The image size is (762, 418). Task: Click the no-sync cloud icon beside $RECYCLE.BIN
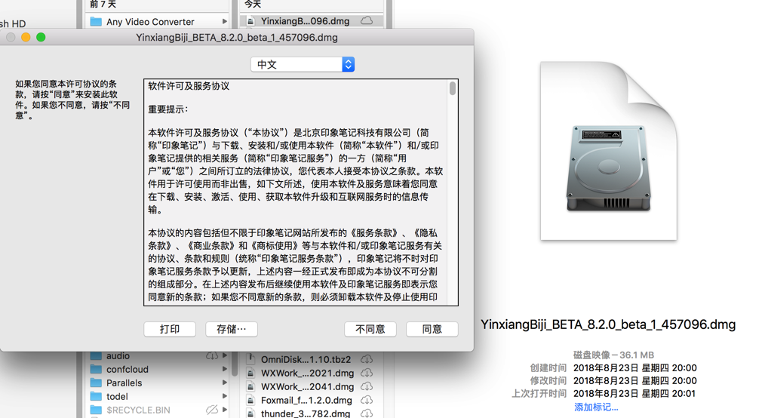(212, 410)
